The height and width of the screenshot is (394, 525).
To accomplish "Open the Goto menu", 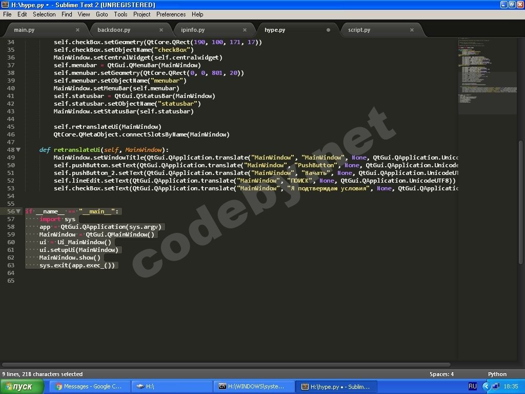I will tap(102, 14).
